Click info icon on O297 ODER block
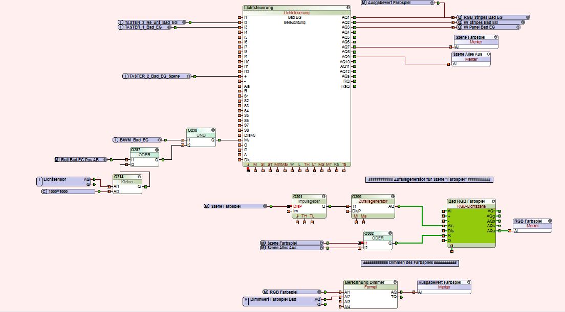Screen dimensions: 565x312 (157, 150)
